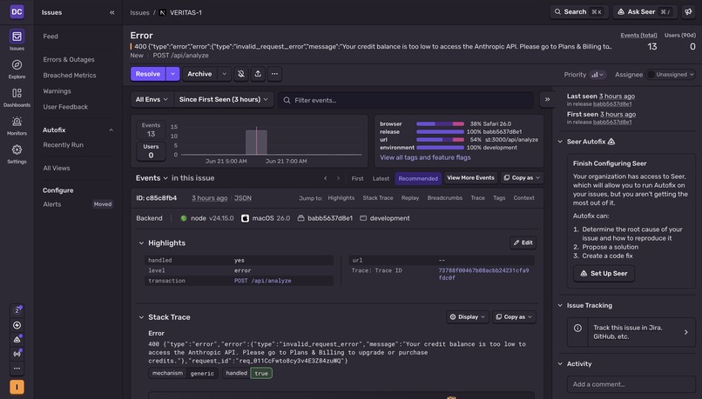702x399 pixels.
Task: Collapse the Autofix sidebar group
Action: pyautogui.click(x=111, y=130)
